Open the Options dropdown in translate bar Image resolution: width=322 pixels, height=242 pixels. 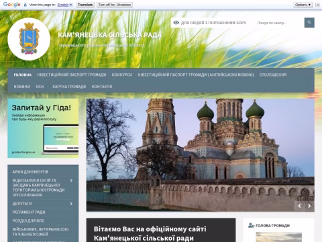303,5
